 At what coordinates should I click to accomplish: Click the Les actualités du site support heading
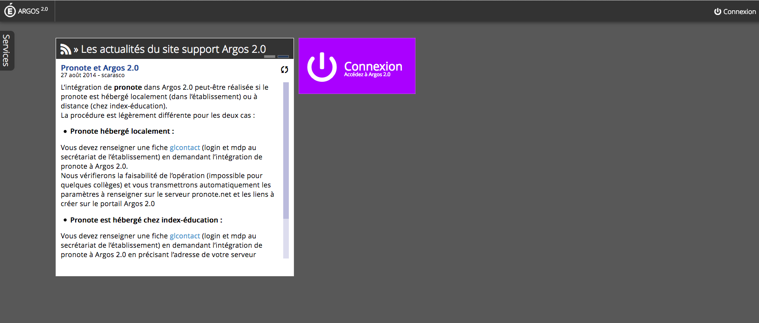tap(173, 49)
